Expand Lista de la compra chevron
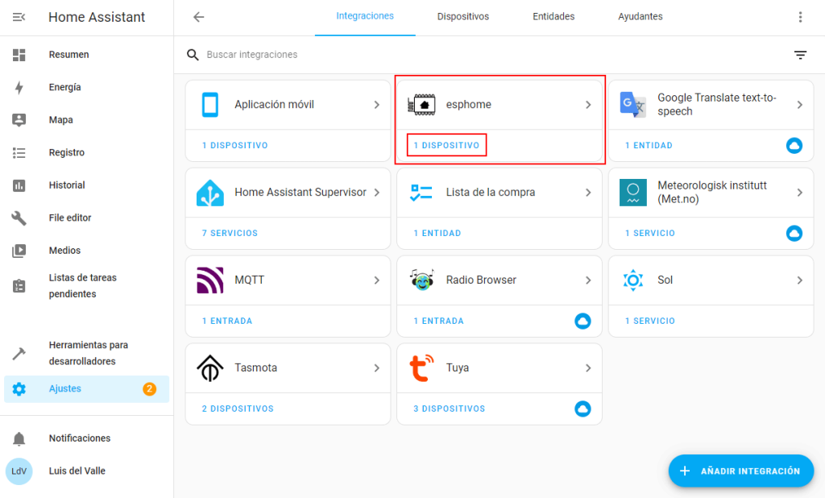The height and width of the screenshot is (498, 825). tap(588, 193)
